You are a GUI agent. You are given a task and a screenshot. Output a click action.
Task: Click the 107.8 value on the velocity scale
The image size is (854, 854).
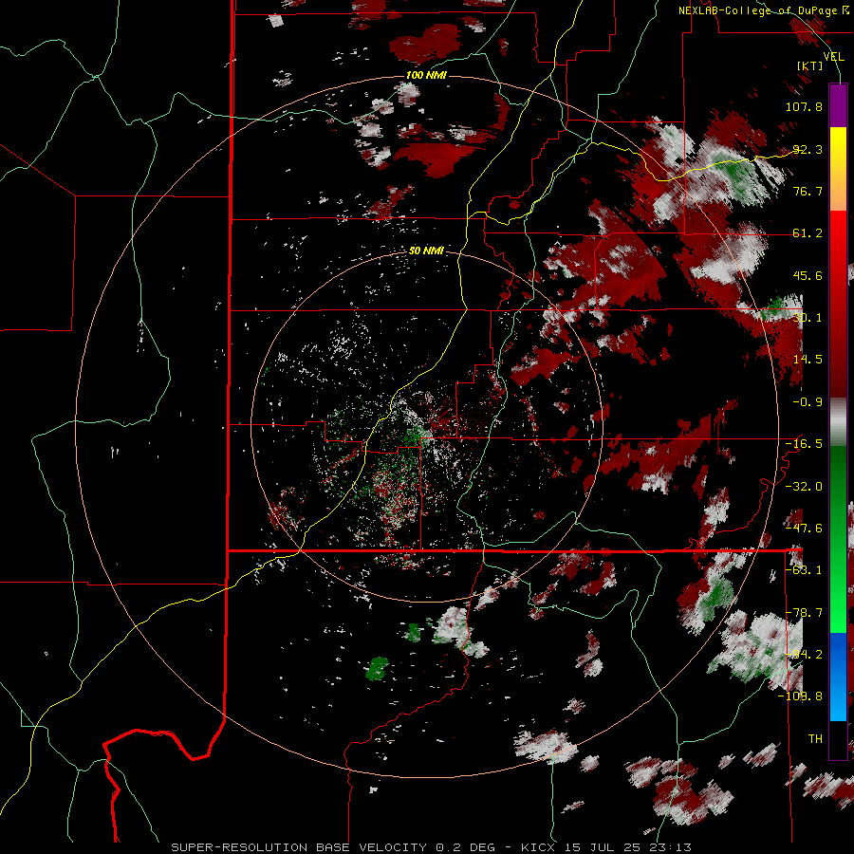804,106
